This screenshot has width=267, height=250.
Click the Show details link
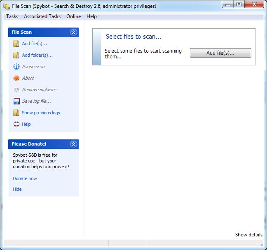(x=249, y=235)
